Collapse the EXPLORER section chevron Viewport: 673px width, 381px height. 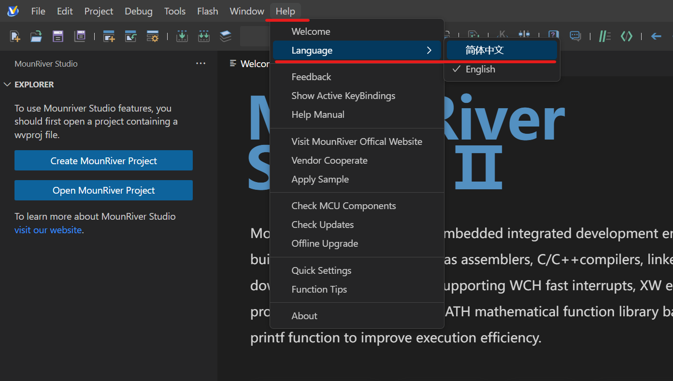[x=7, y=85]
